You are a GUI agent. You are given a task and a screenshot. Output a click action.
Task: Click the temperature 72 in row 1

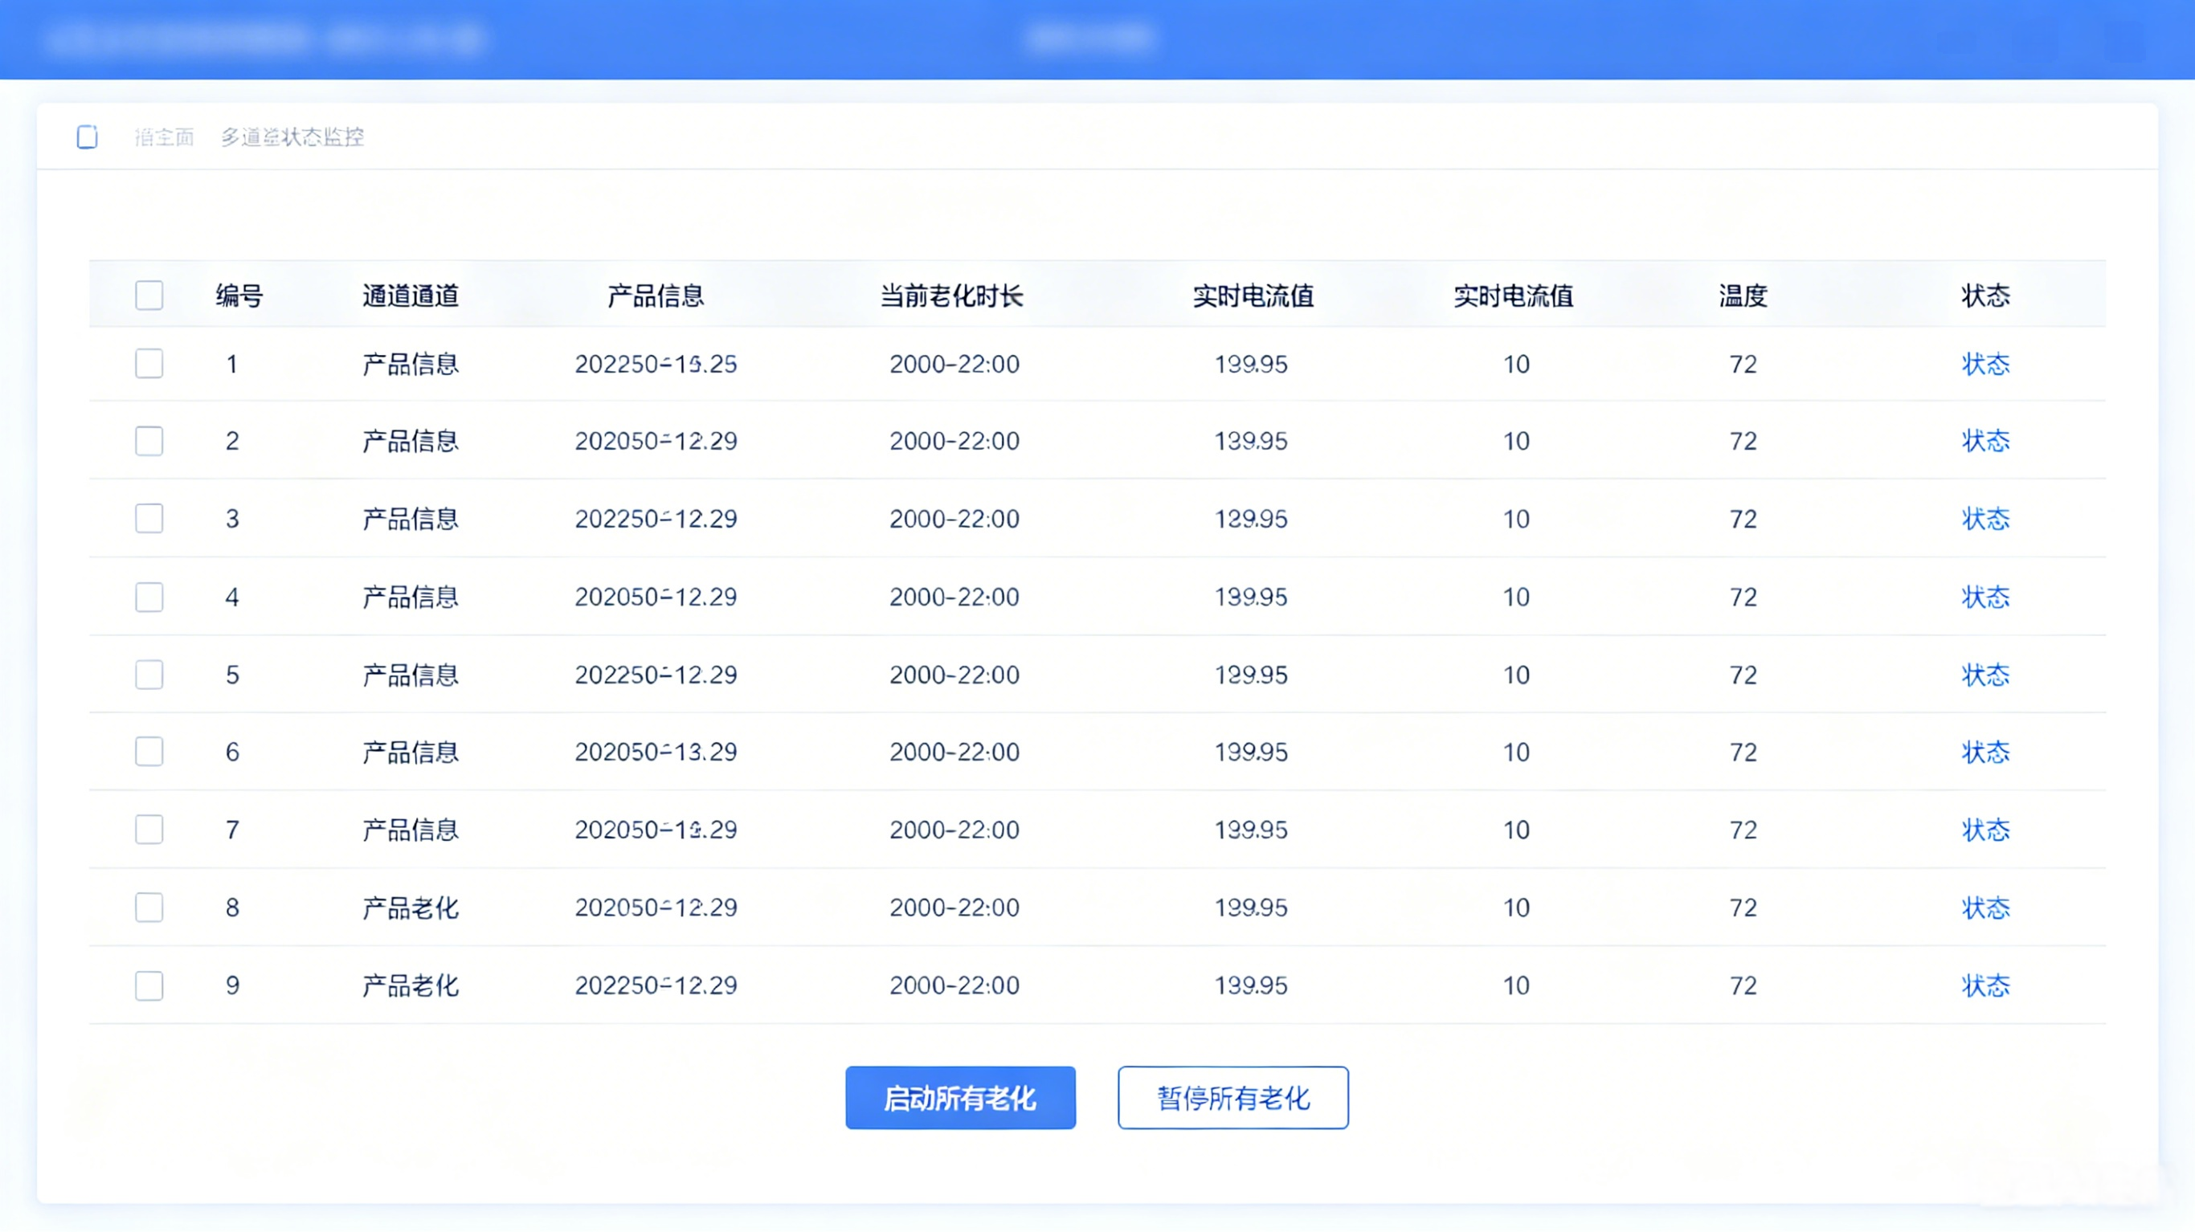[1743, 364]
